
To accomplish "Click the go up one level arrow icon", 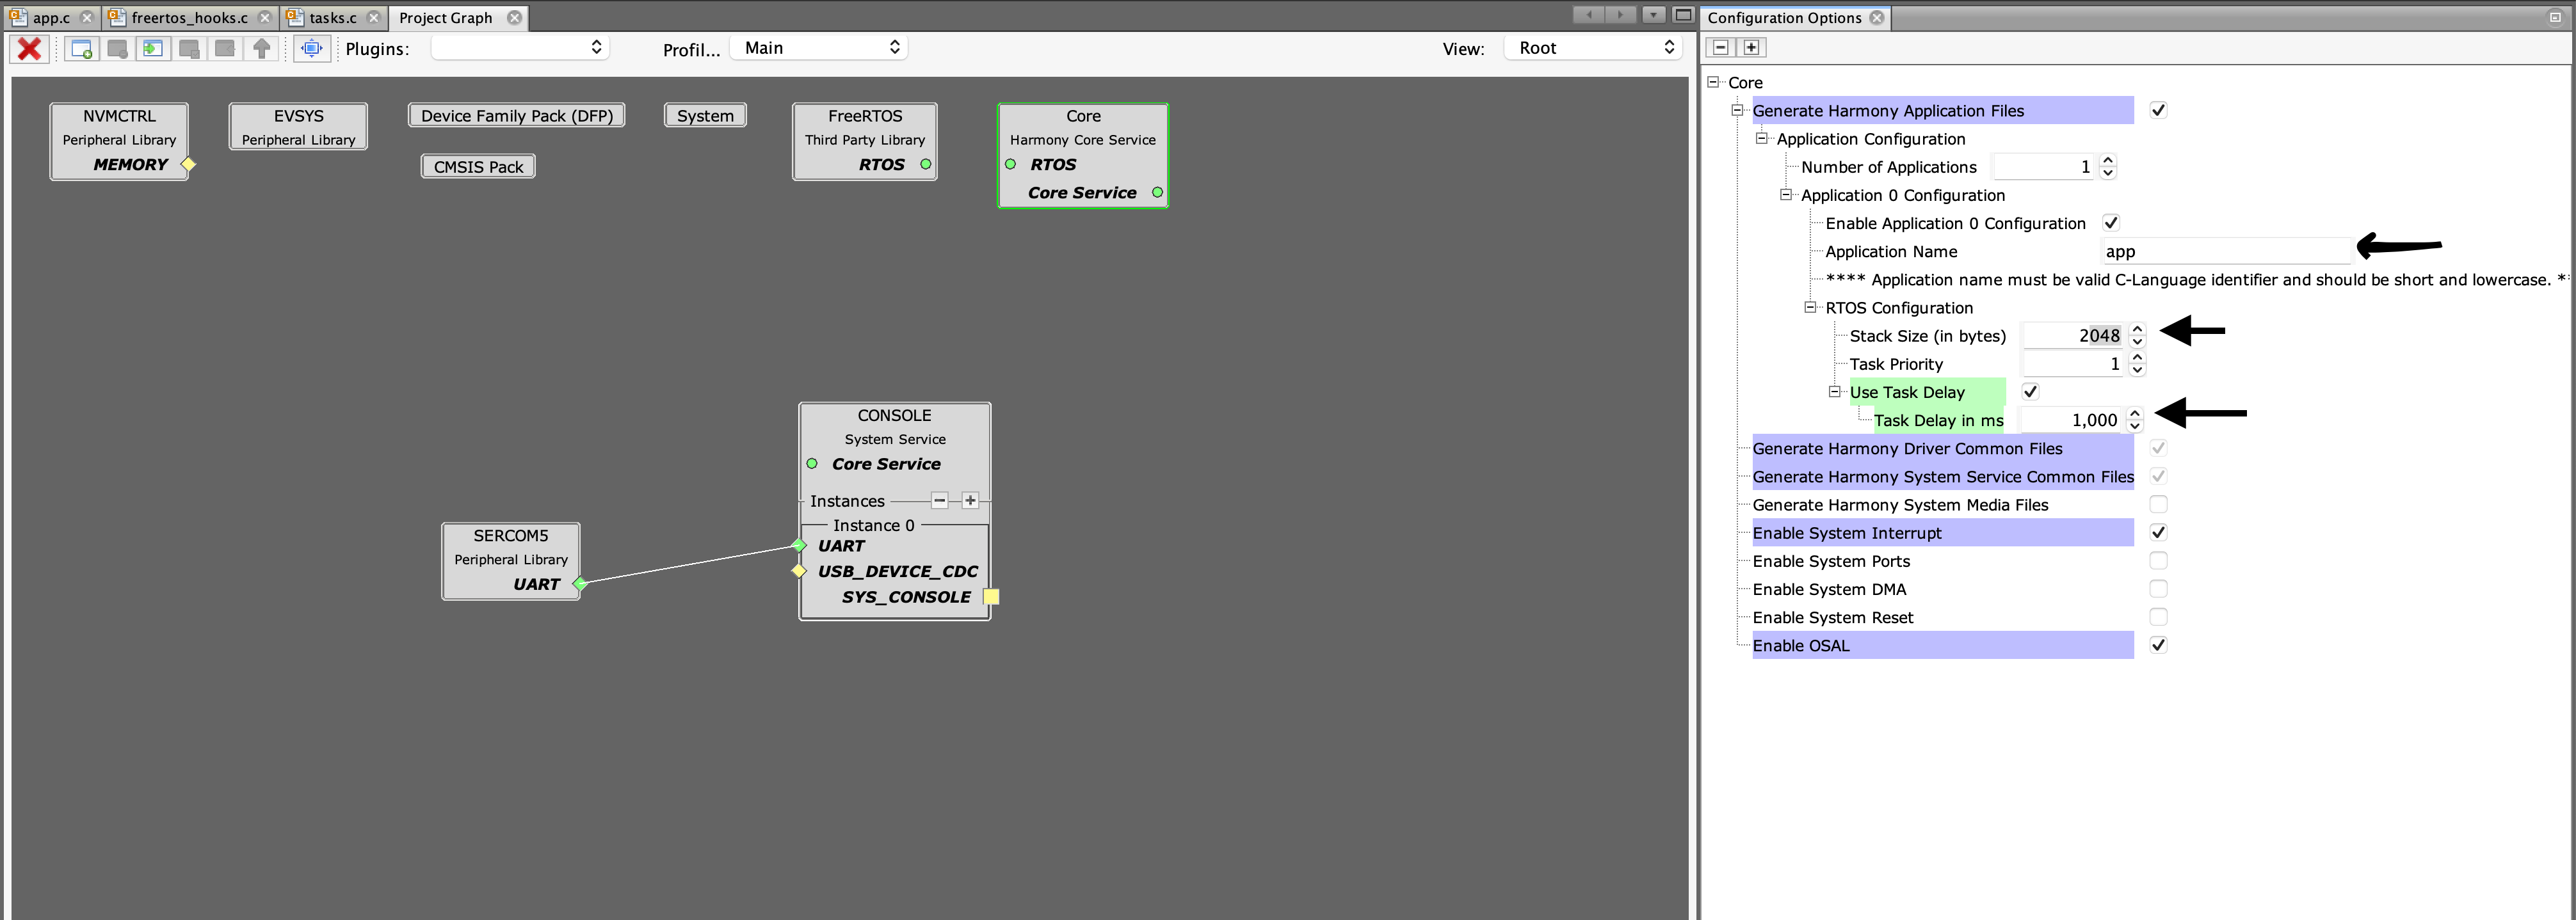I will (x=261, y=48).
